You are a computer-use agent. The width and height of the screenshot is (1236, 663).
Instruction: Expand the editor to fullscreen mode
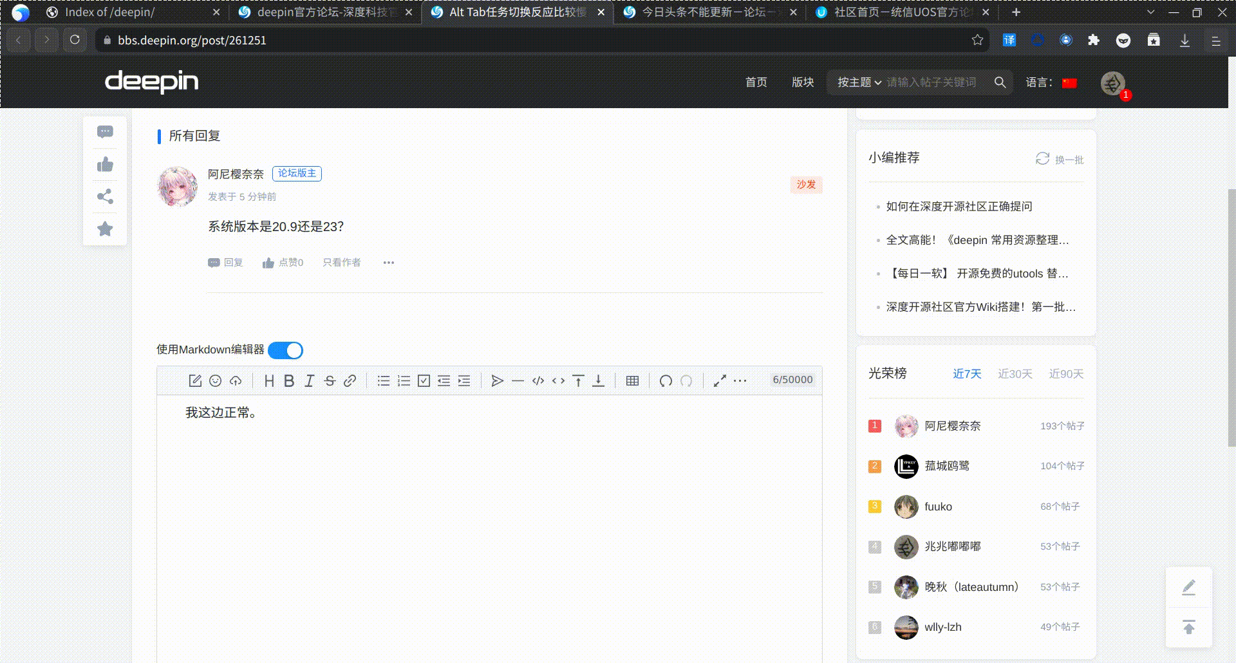(x=719, y=380)
